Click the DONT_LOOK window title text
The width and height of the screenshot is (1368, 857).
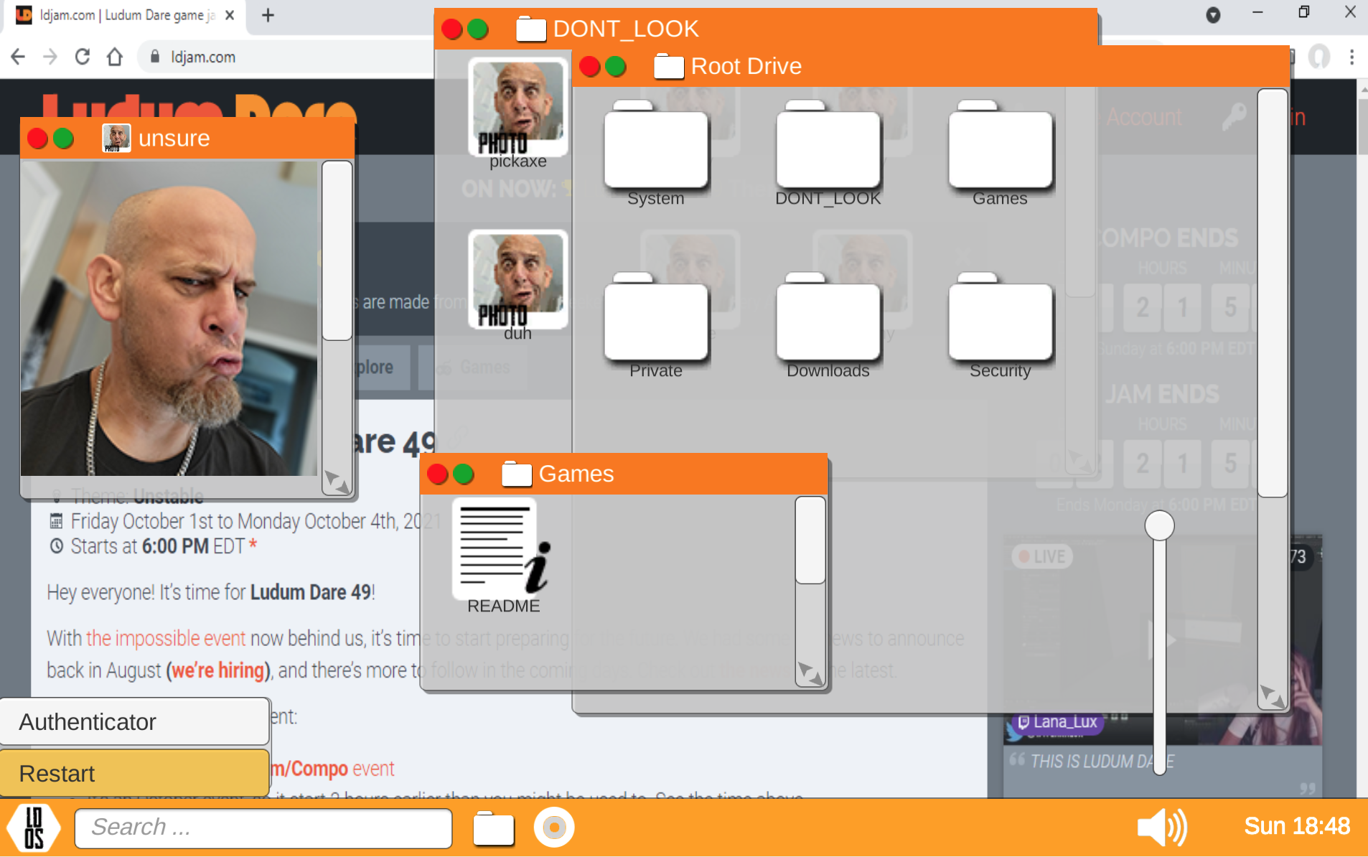pyautogui.click(x=625, y=29)
